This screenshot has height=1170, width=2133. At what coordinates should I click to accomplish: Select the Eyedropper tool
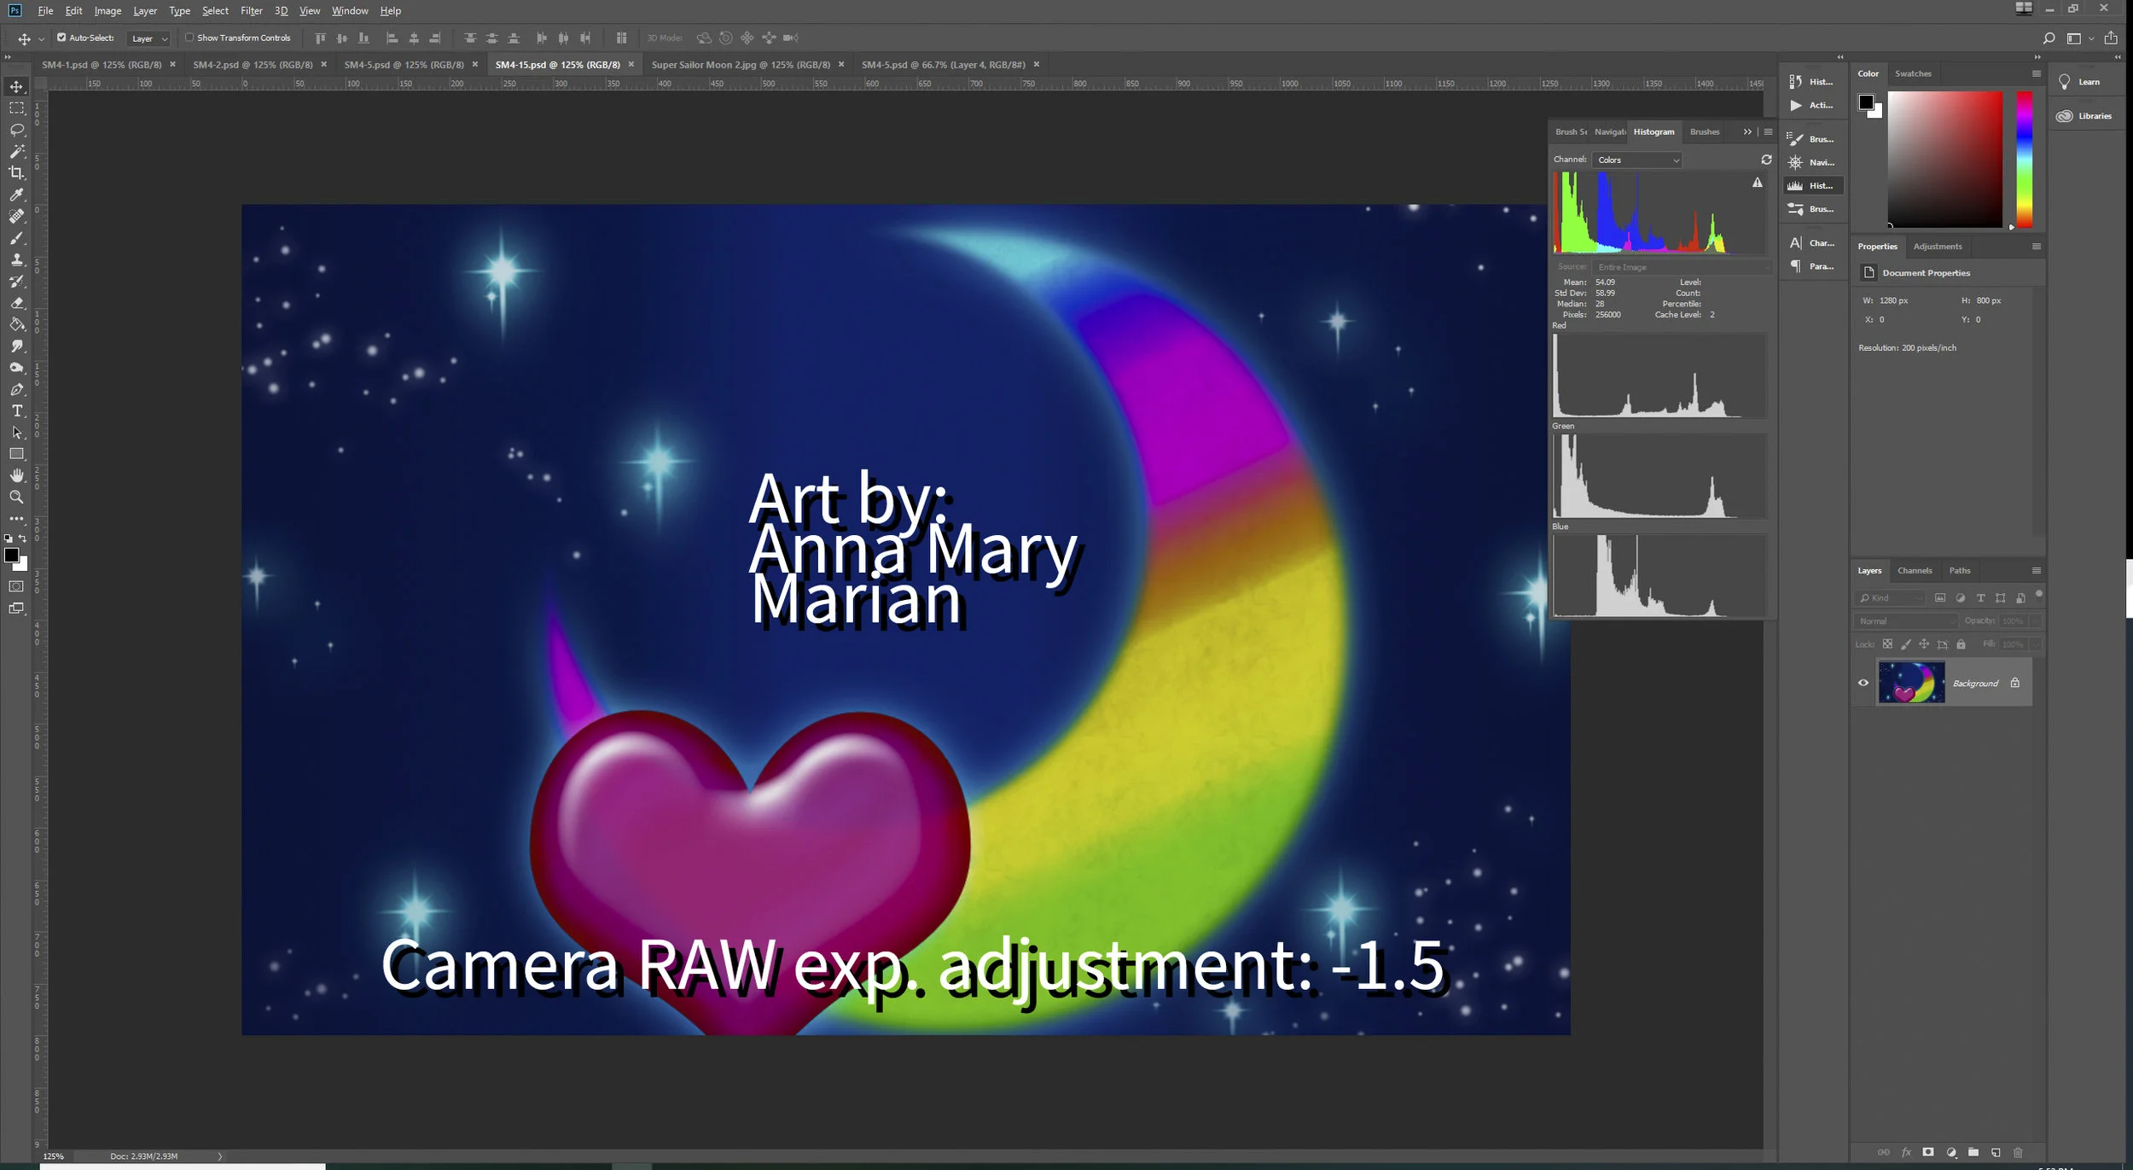(16, 195)
